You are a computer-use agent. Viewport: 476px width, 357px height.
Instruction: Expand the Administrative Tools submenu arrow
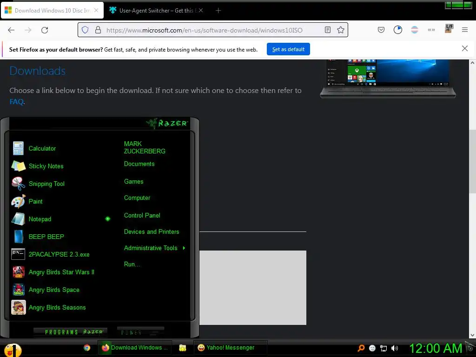184,248
